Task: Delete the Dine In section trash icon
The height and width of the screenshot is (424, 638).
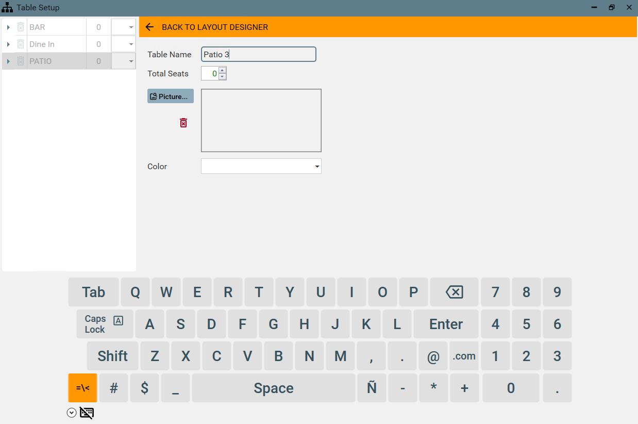Action: pyautogui.click(x=21, y=44)
